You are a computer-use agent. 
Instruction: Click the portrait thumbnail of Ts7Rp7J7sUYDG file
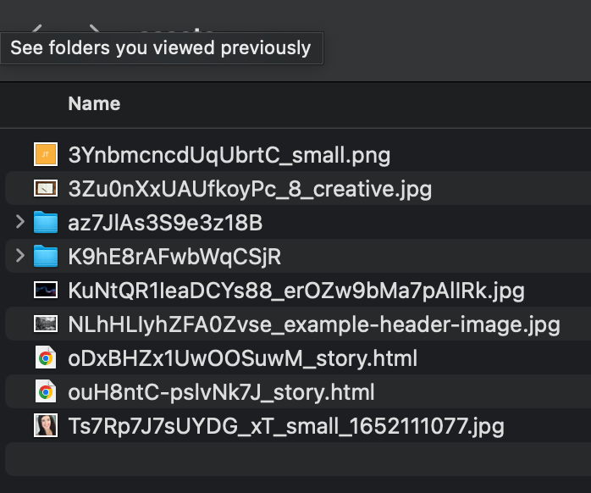pos(45,425)
